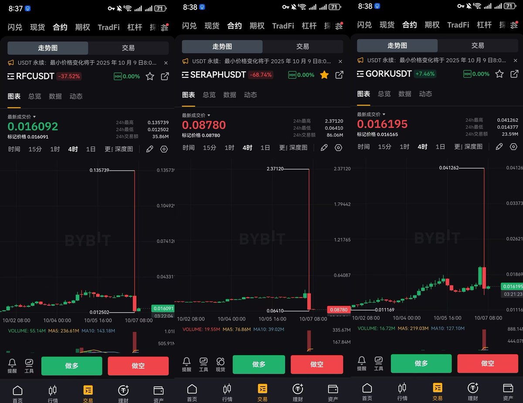Open 理财 earn on RFCUSDT screen
Screen dimensions: 523x403
pyautogui.click(x=123, y=393)
